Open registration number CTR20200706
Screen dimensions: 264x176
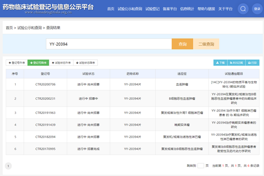click(x=45, y=84)
